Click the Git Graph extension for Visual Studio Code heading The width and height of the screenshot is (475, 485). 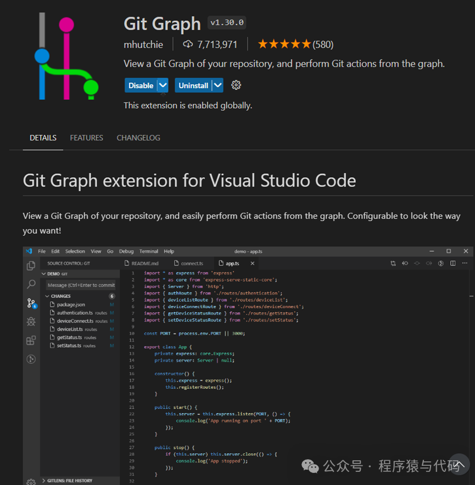click(189, 181)
